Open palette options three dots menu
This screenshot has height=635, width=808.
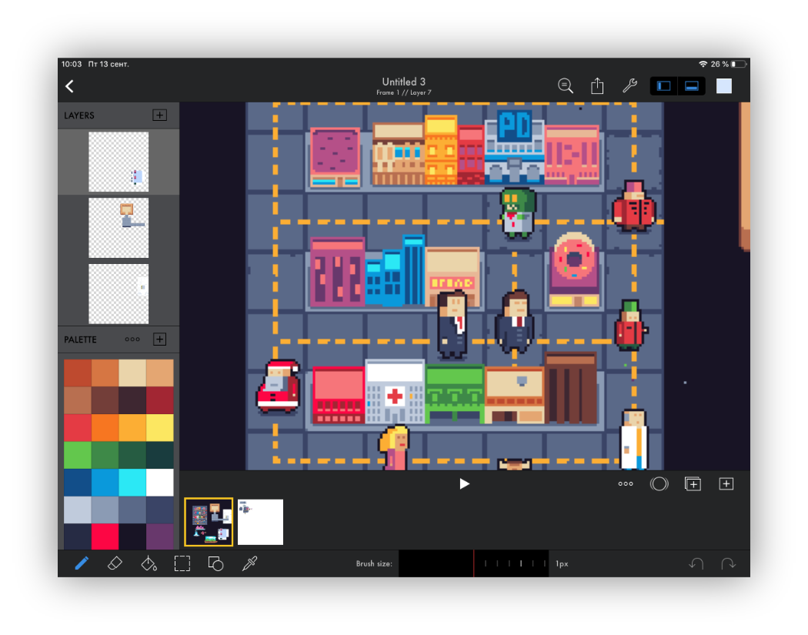tap(132, 339)
